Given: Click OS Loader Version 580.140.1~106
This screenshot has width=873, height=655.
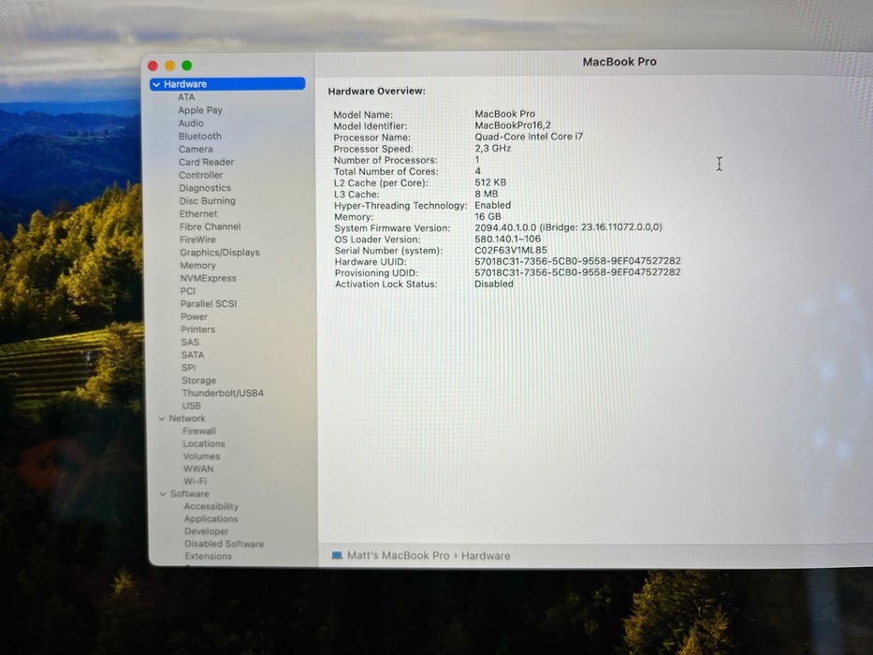Looking at the screenshot, I should coord(508,239).
